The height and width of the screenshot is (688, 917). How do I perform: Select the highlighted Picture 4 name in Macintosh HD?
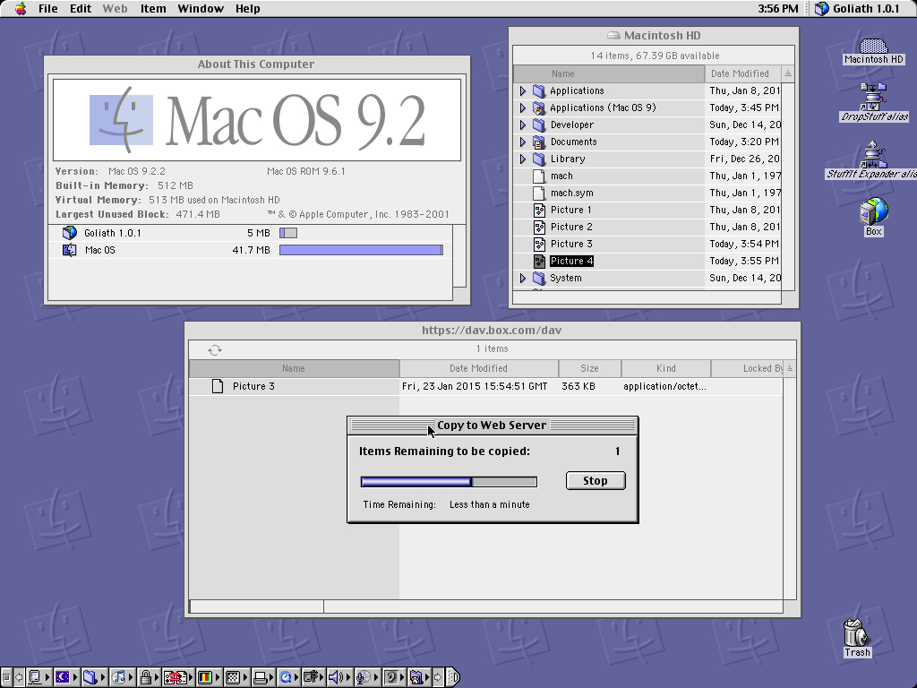(571, 261)
